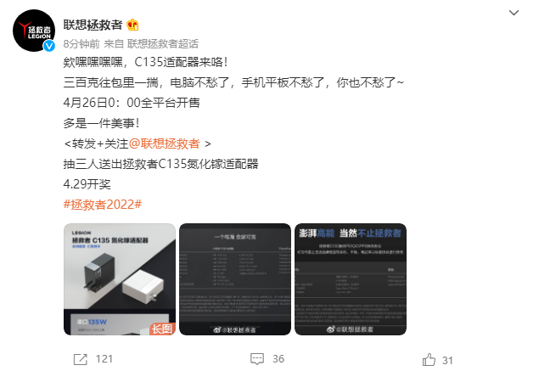Click the 长图 long image badge

162,329
